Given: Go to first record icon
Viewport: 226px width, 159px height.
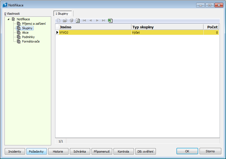Looking at the screenshot, I should [x=84, y=21].
